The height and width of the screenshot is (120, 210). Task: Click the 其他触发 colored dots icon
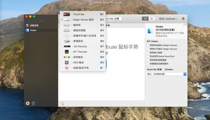[67, 57]
